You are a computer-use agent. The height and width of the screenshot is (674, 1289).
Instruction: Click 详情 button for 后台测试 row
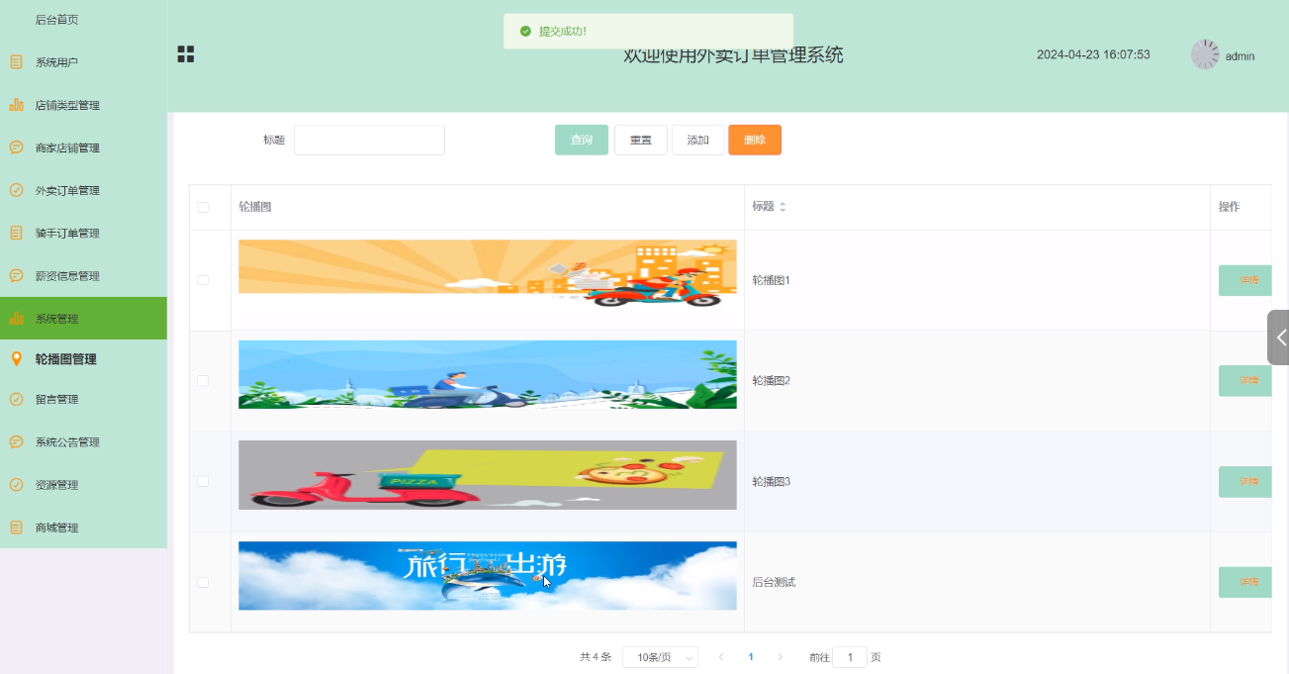pos(1245,582)
